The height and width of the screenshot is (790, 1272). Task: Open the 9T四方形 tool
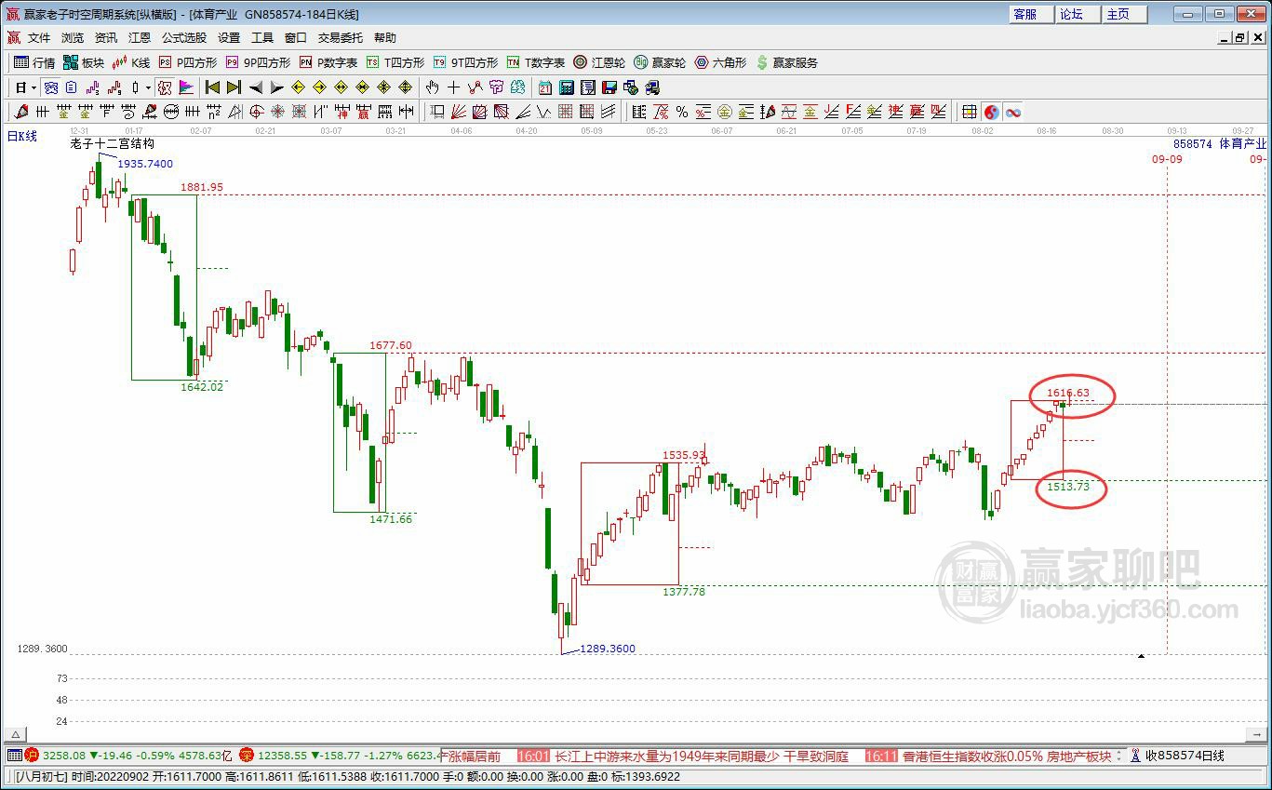tap(465, 62)
